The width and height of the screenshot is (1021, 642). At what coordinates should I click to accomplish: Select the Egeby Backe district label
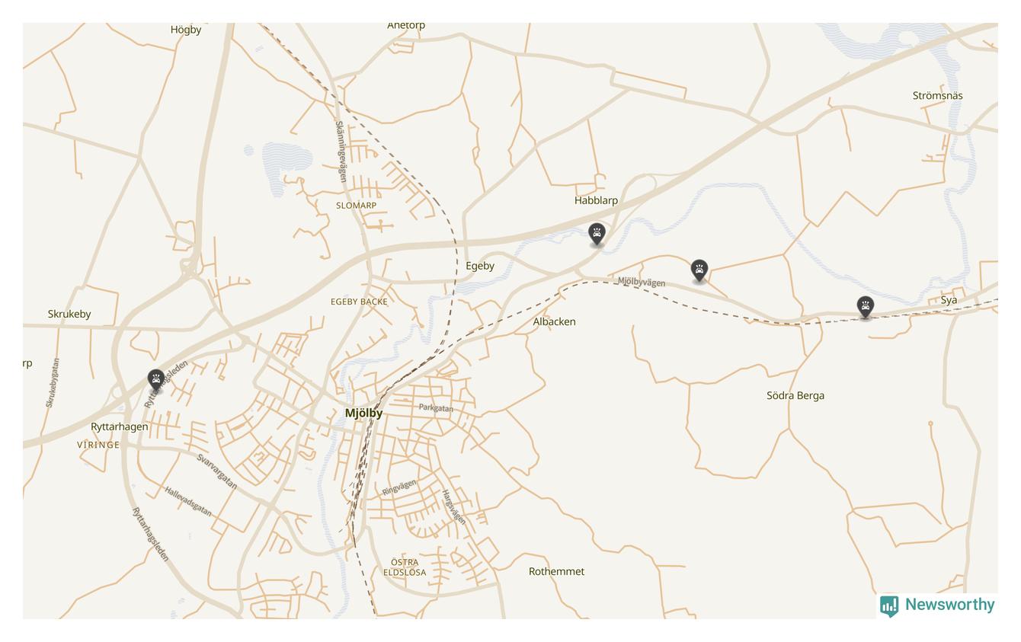tap(359, 302)
